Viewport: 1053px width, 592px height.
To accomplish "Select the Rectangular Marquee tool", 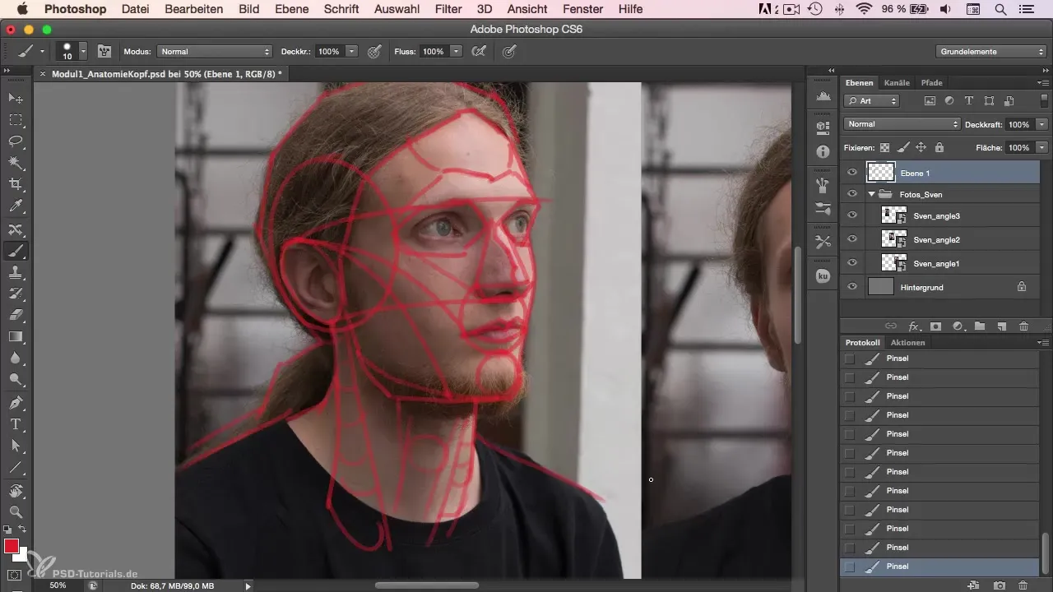I will click(15, 120).
